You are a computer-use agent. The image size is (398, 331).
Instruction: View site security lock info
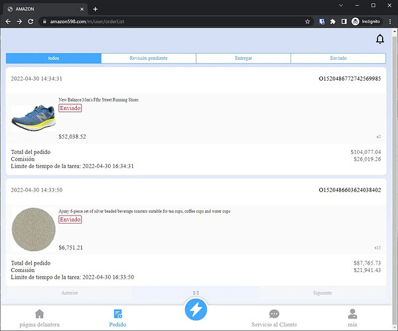pos(44,22)
